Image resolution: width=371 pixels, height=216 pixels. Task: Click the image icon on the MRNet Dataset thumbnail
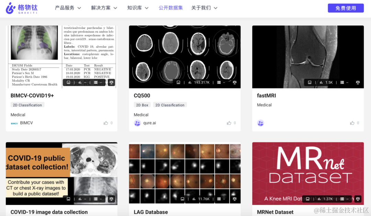tap(307, 199)
